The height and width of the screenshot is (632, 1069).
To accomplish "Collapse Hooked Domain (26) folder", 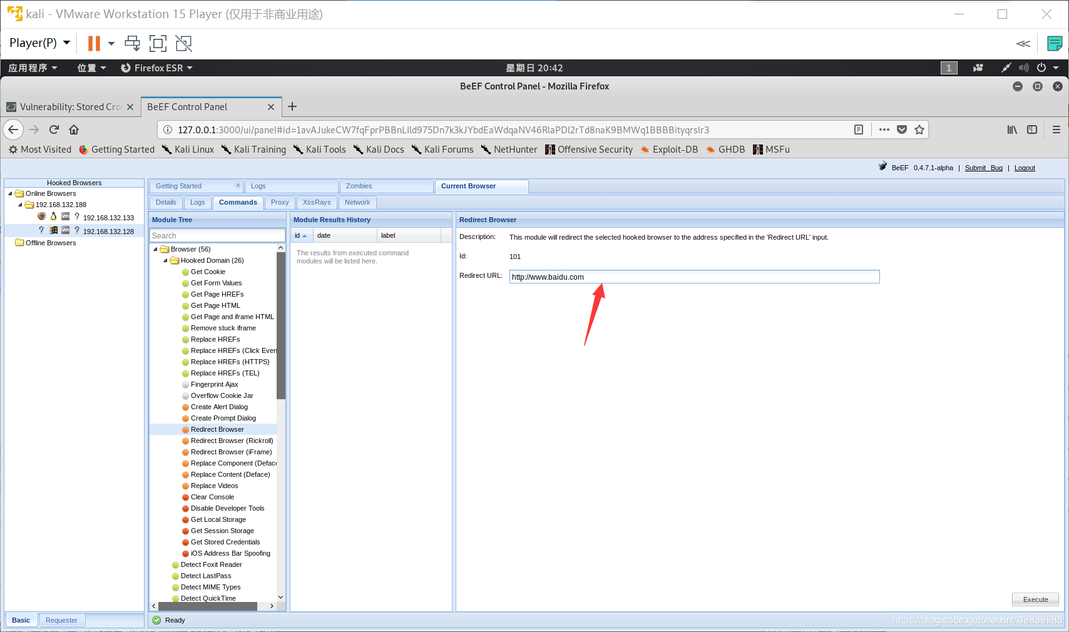I will click(x=165, y=260).
